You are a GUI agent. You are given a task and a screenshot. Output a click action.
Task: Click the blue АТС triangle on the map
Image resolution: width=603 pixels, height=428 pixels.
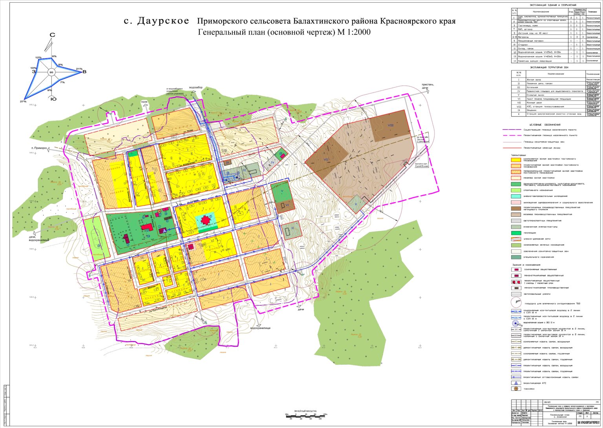(x=165, y=231)
